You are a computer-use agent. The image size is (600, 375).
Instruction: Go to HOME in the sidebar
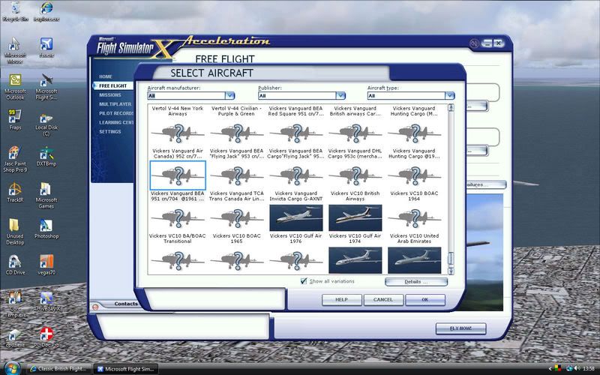click(106, 77)
